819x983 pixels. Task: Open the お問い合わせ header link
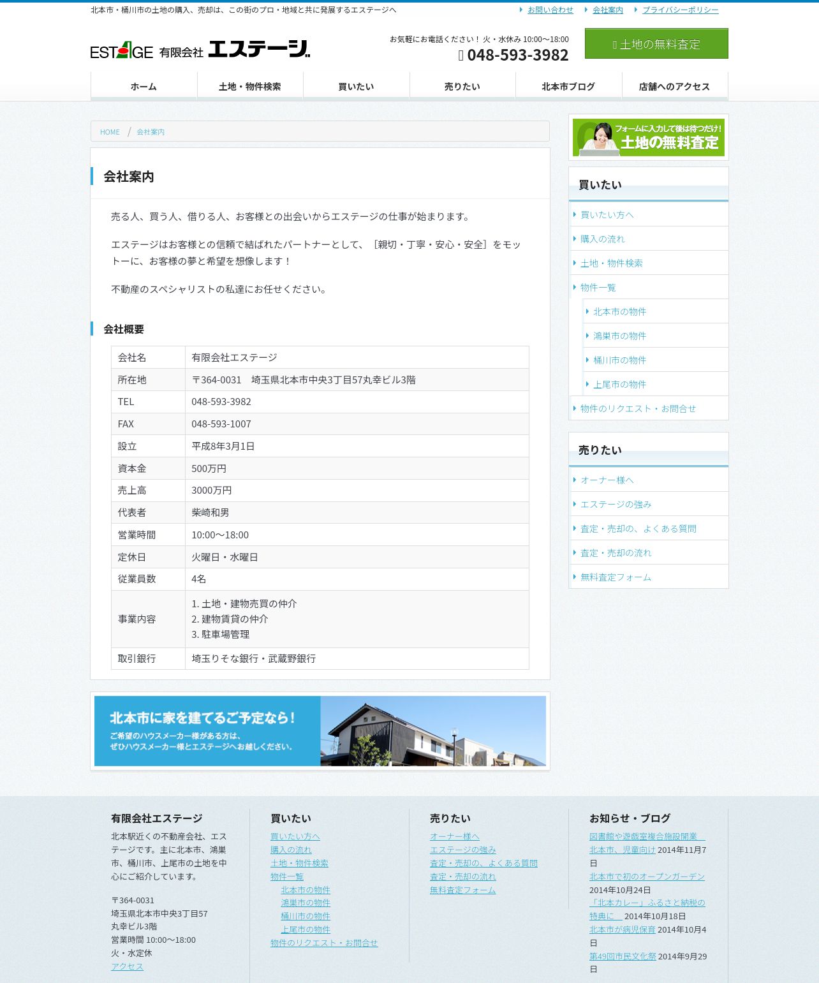pyautogui.click(x=550, y=10)
